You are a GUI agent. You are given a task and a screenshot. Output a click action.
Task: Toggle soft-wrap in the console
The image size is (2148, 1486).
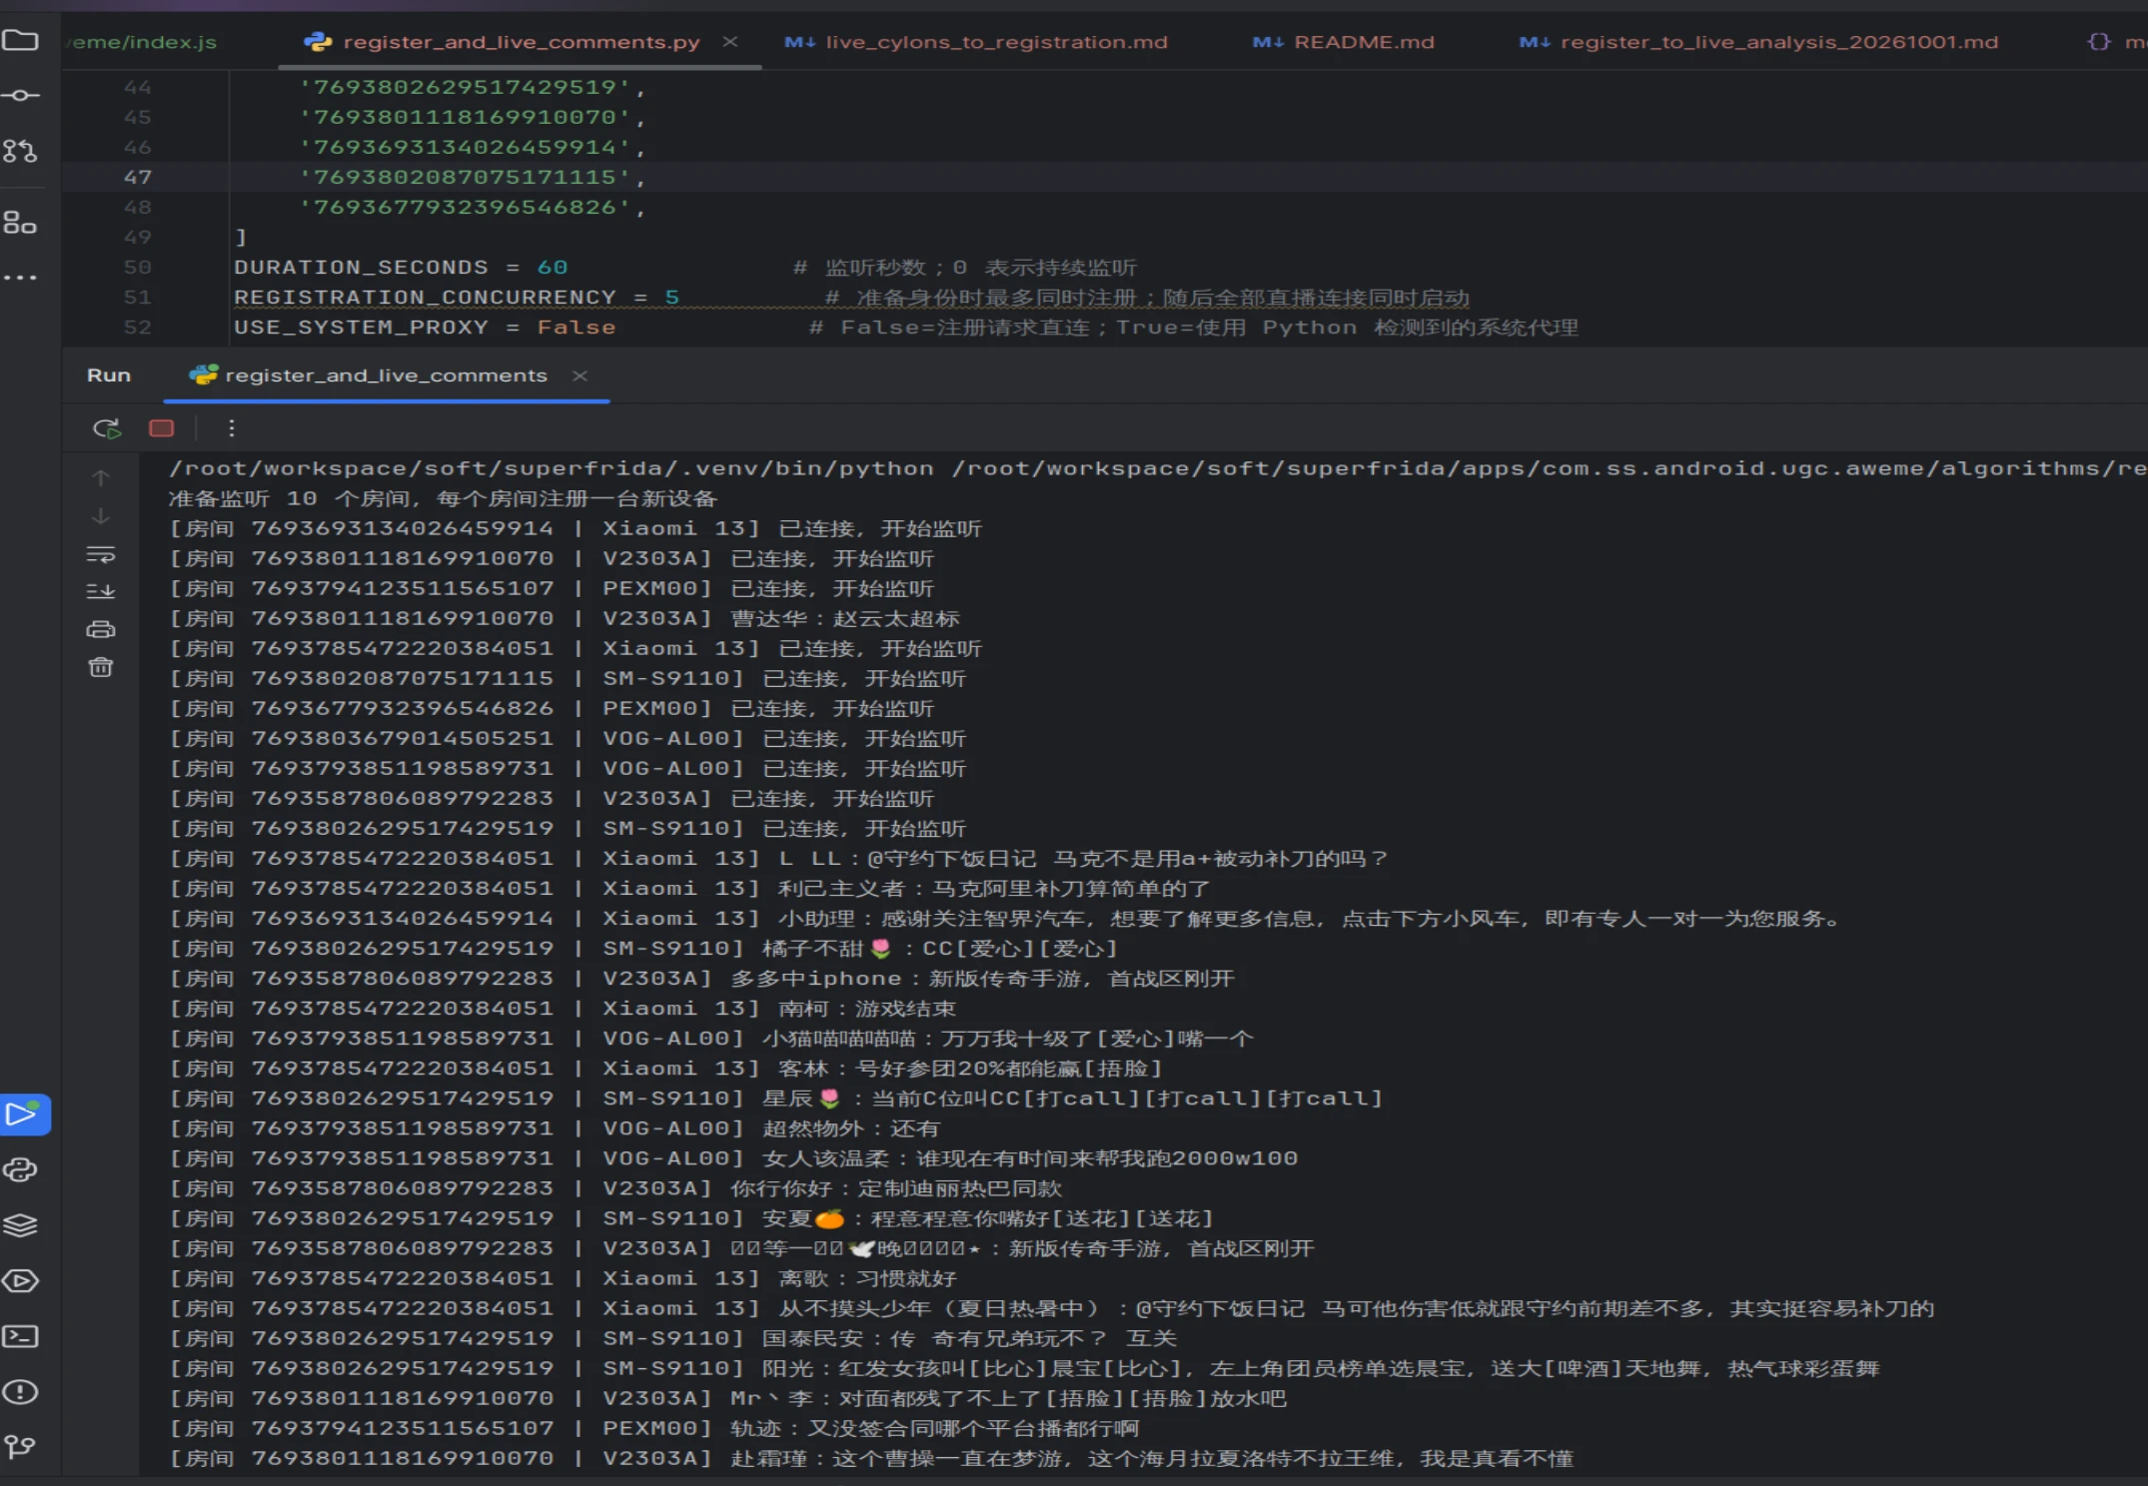point(101,554)
